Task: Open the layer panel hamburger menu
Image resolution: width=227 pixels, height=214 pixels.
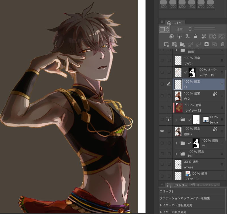Action: pos(162,22)
